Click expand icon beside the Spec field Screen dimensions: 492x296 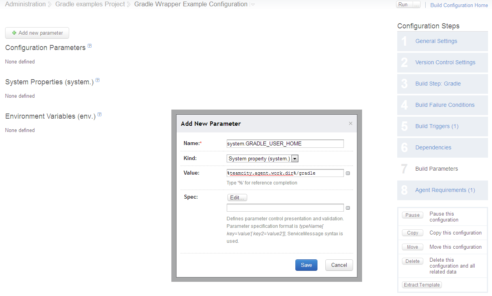(348, 208)
